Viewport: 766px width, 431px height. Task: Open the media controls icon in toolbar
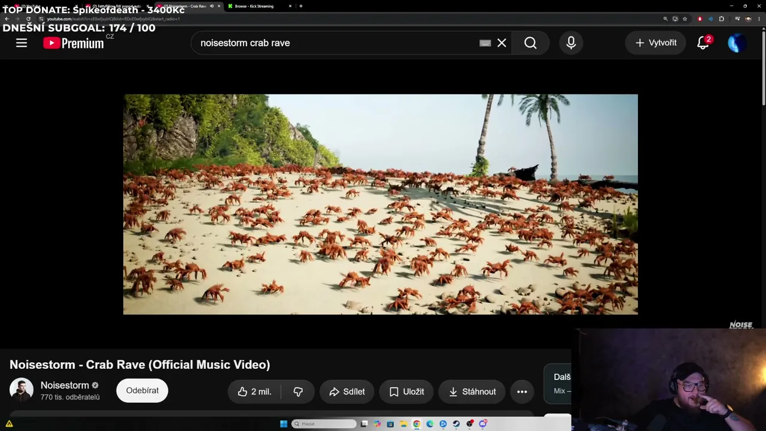(737, 19)
